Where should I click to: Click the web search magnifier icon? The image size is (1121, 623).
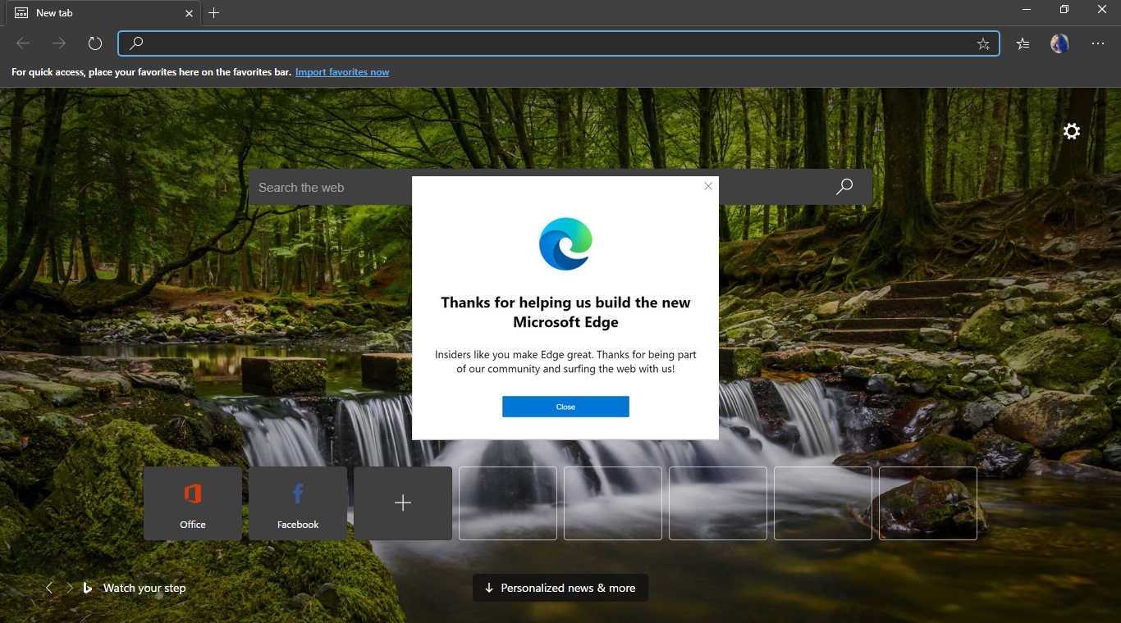pyautogui.click(x=844, y=187)
